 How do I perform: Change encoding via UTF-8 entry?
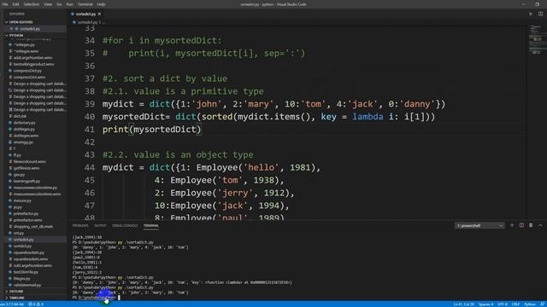[x=503, y=304]
